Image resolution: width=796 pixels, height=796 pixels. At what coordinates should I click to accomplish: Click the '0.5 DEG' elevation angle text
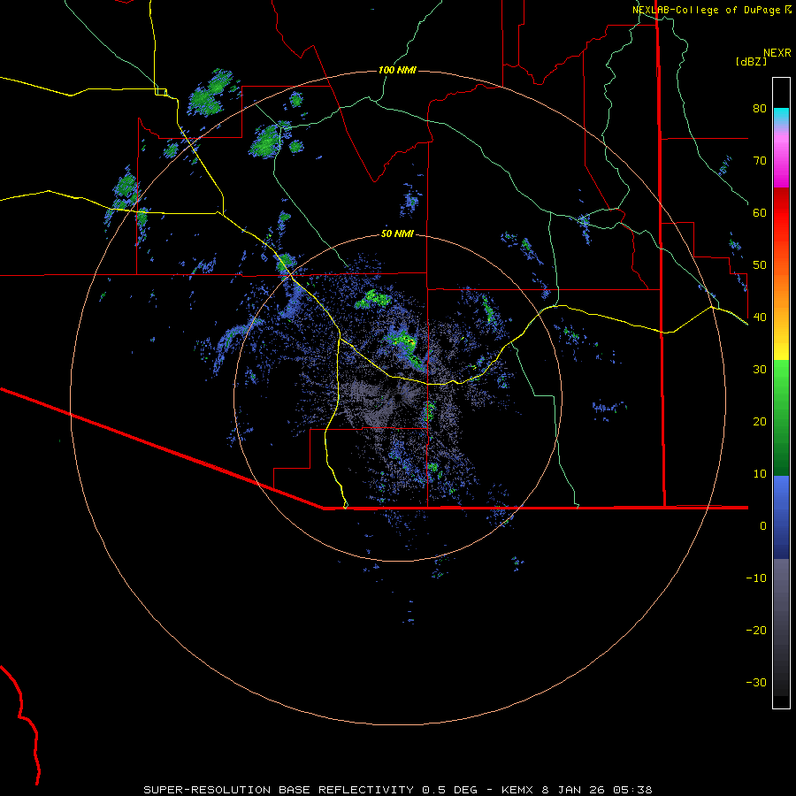click(450, 790)
